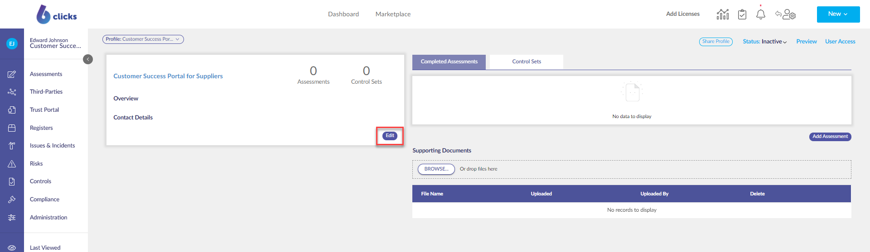The width and height of the screenshot is (870, 252).
Task: Open the Status Inactive dropdown
Action: (x=764, y=42)
